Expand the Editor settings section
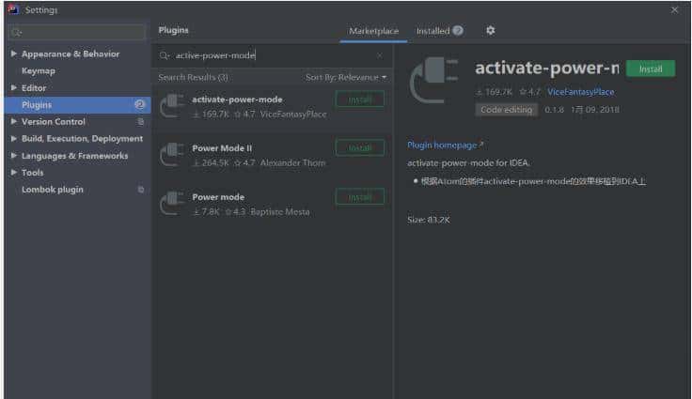Screen dimensions: 692x399 coord(14,88)
